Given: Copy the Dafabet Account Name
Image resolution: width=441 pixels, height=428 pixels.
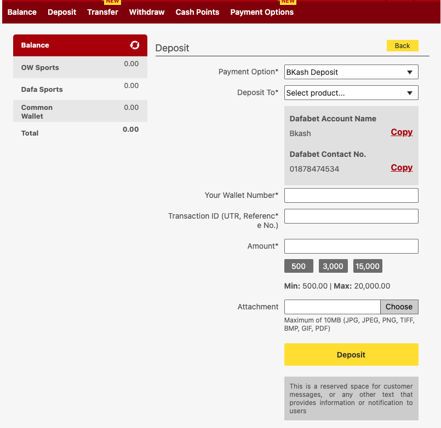Looking at the screenshot, I should (402, 132).
